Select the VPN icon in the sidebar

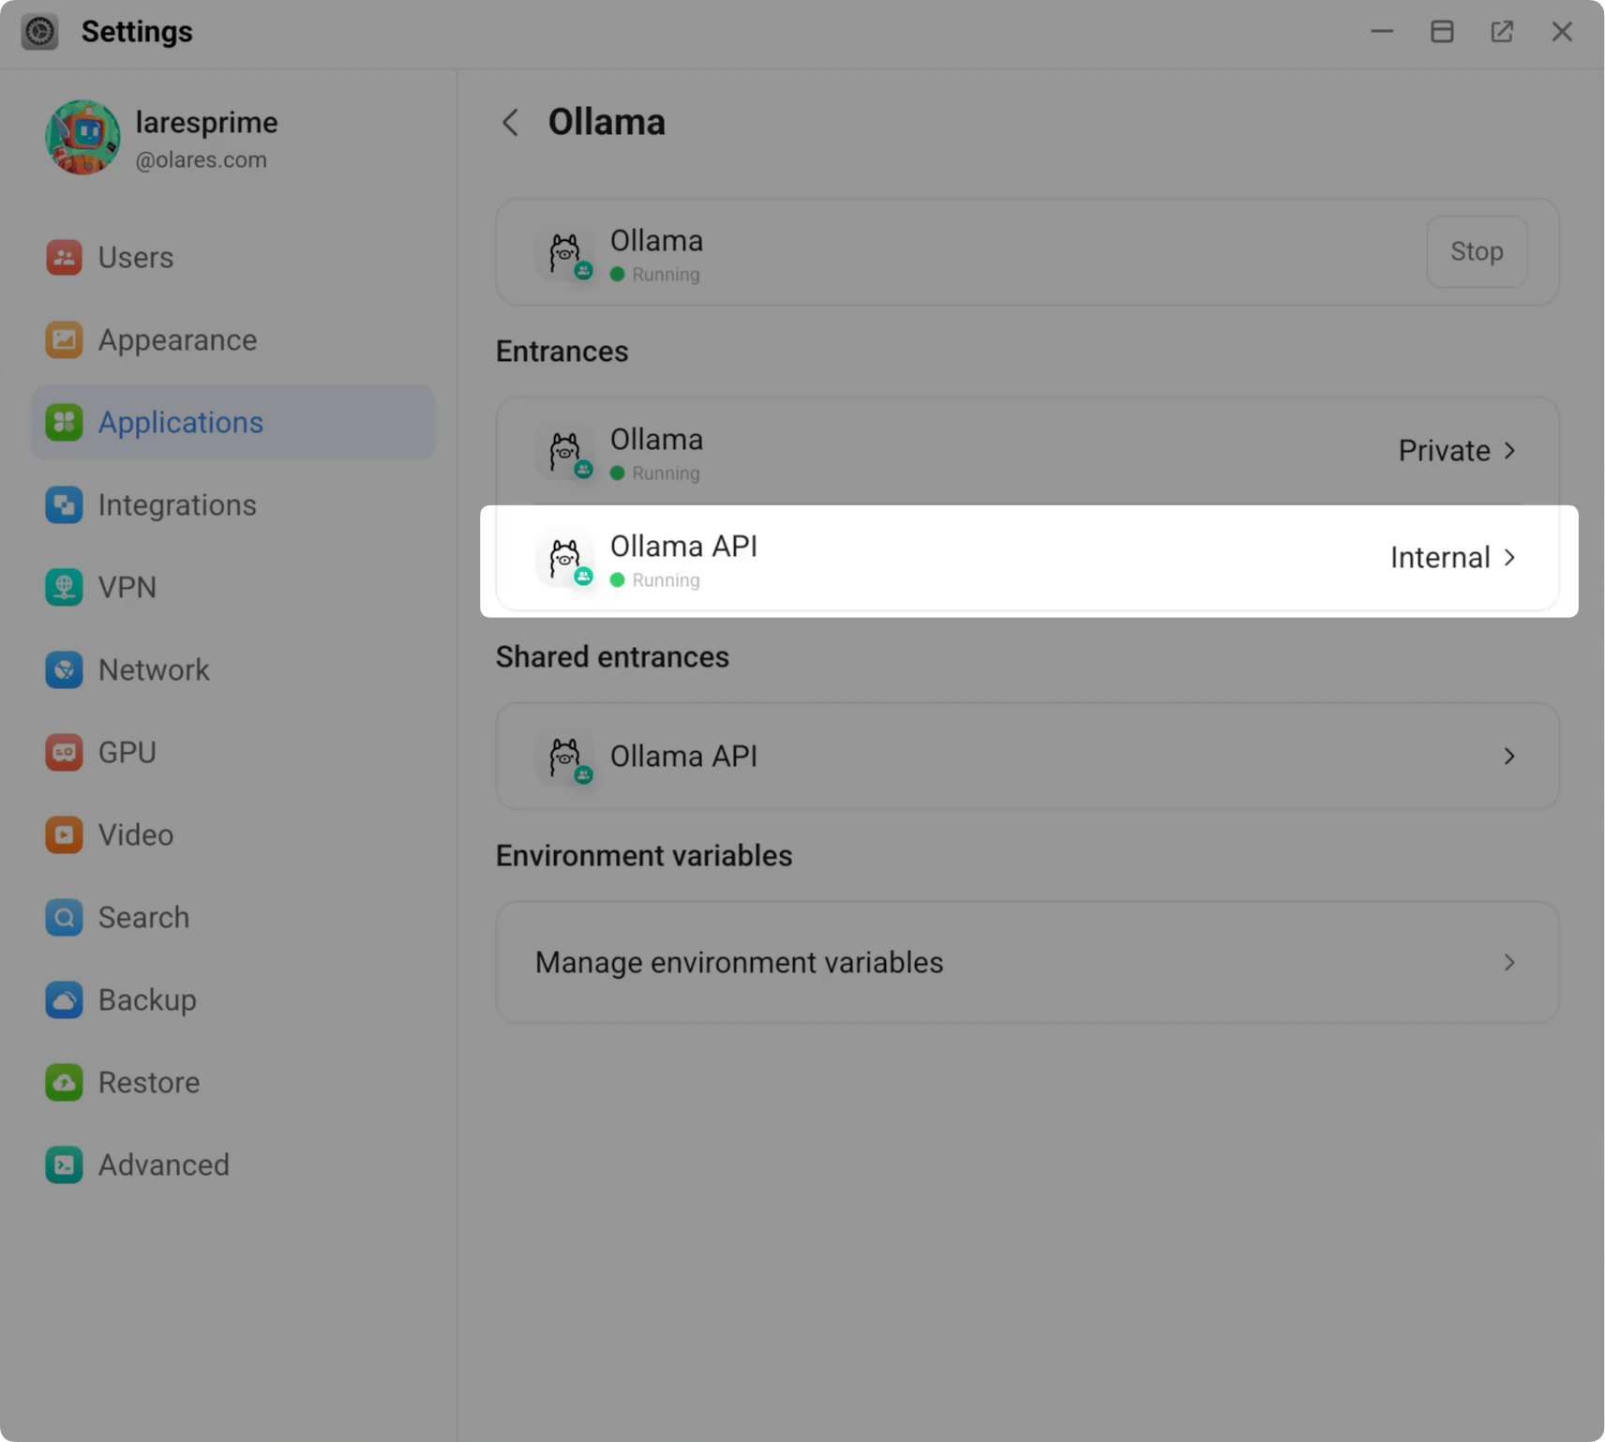pyautogui.click(x=63, y=587)
